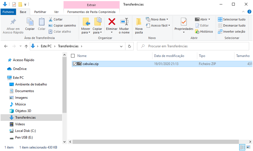Go up one folder level arrow
253x151 pixels.
(x=26, y=46)
